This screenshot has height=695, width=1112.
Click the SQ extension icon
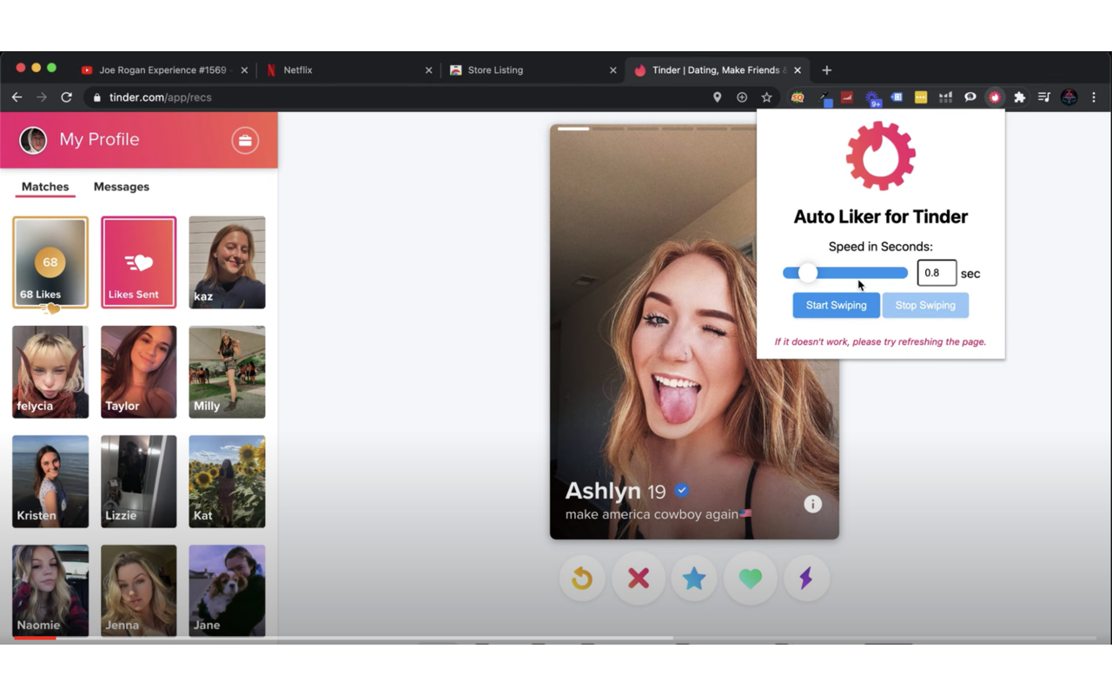coord(797,97)
